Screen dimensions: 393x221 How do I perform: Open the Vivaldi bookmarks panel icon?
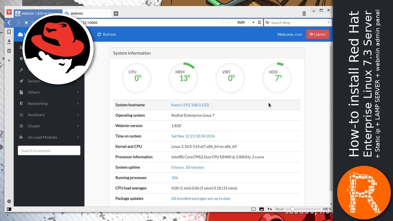(9, 32)
